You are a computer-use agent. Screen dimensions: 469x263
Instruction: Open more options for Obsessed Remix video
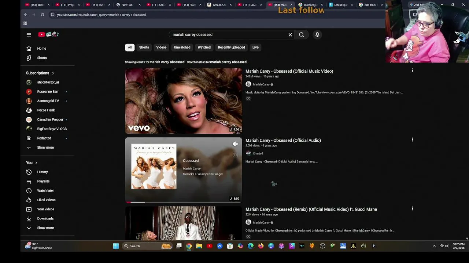[x=412, y=209]
